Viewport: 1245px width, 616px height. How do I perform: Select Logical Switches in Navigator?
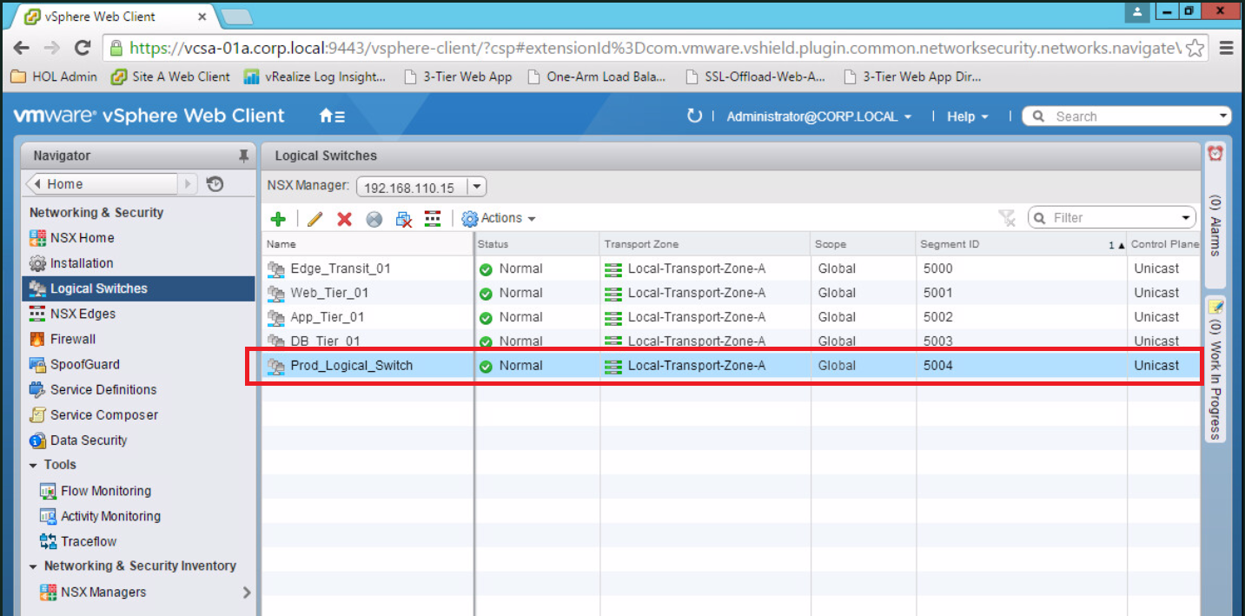[139, 288]
